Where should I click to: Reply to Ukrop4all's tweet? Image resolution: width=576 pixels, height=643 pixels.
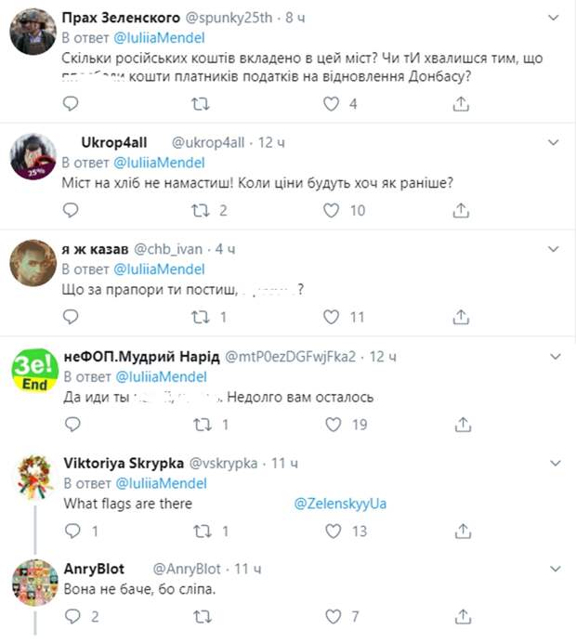point(71,210)
